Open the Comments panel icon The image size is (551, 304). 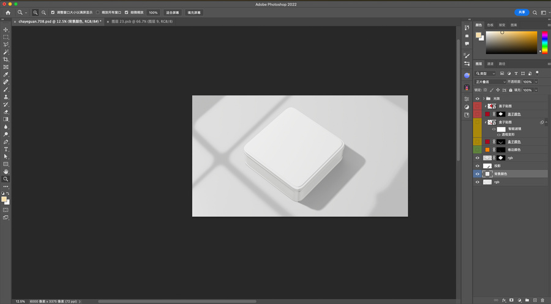pyautogui.click(x=467, y=44)
